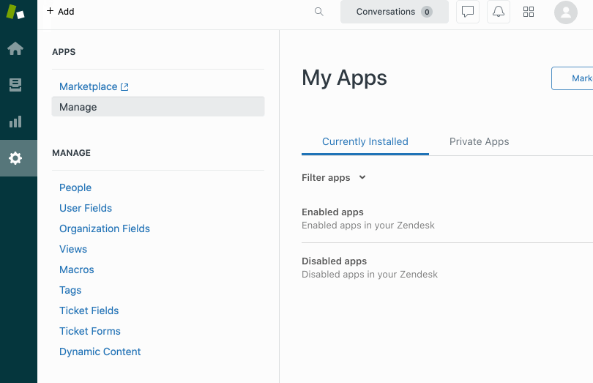Click the Add new item button
The image size is (593, 383).
[x=61, y=12]
